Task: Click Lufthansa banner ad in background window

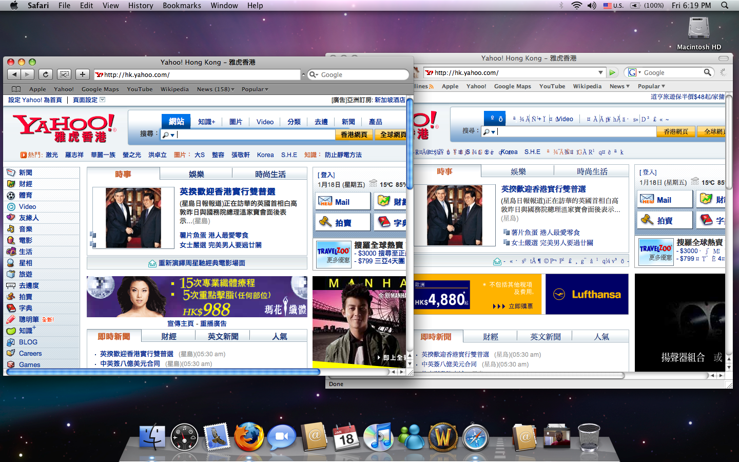Action: [x=587, y=294]
